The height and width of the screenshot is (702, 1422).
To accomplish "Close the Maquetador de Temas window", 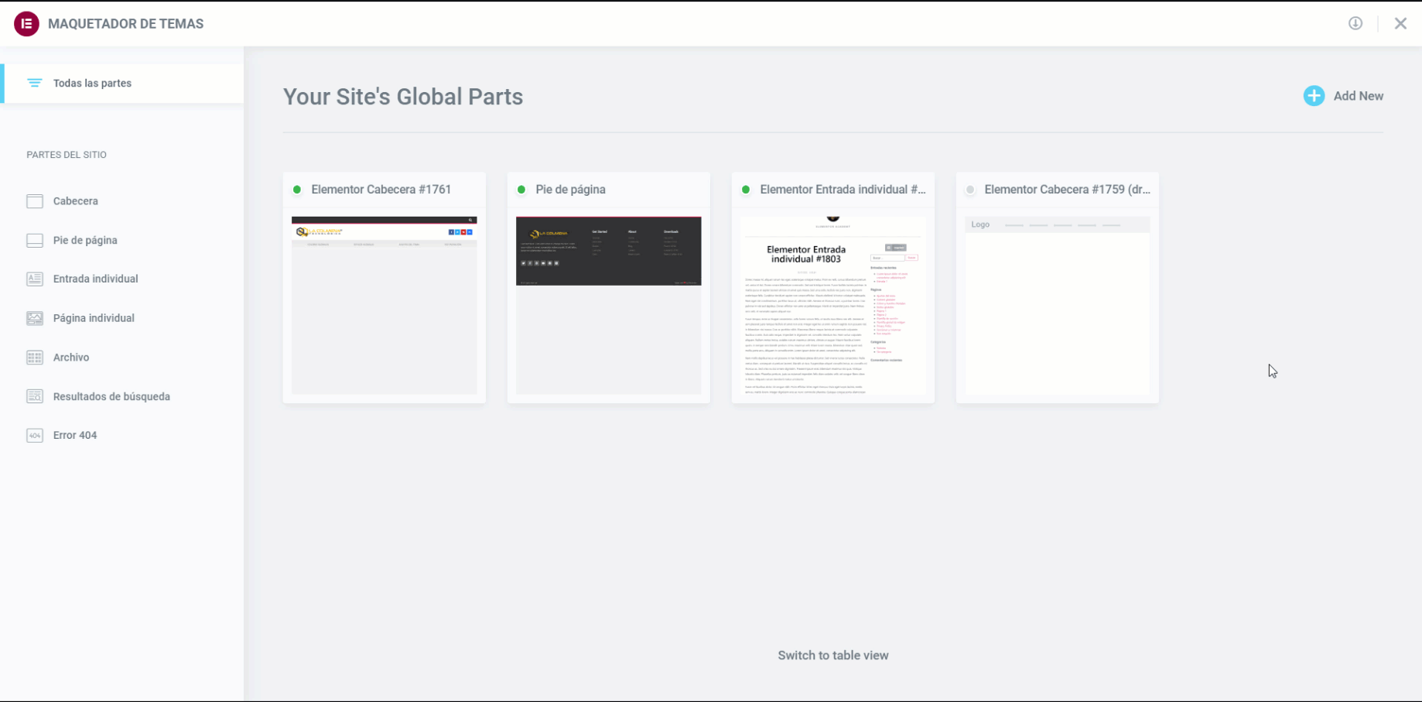I will [1400, 23].
